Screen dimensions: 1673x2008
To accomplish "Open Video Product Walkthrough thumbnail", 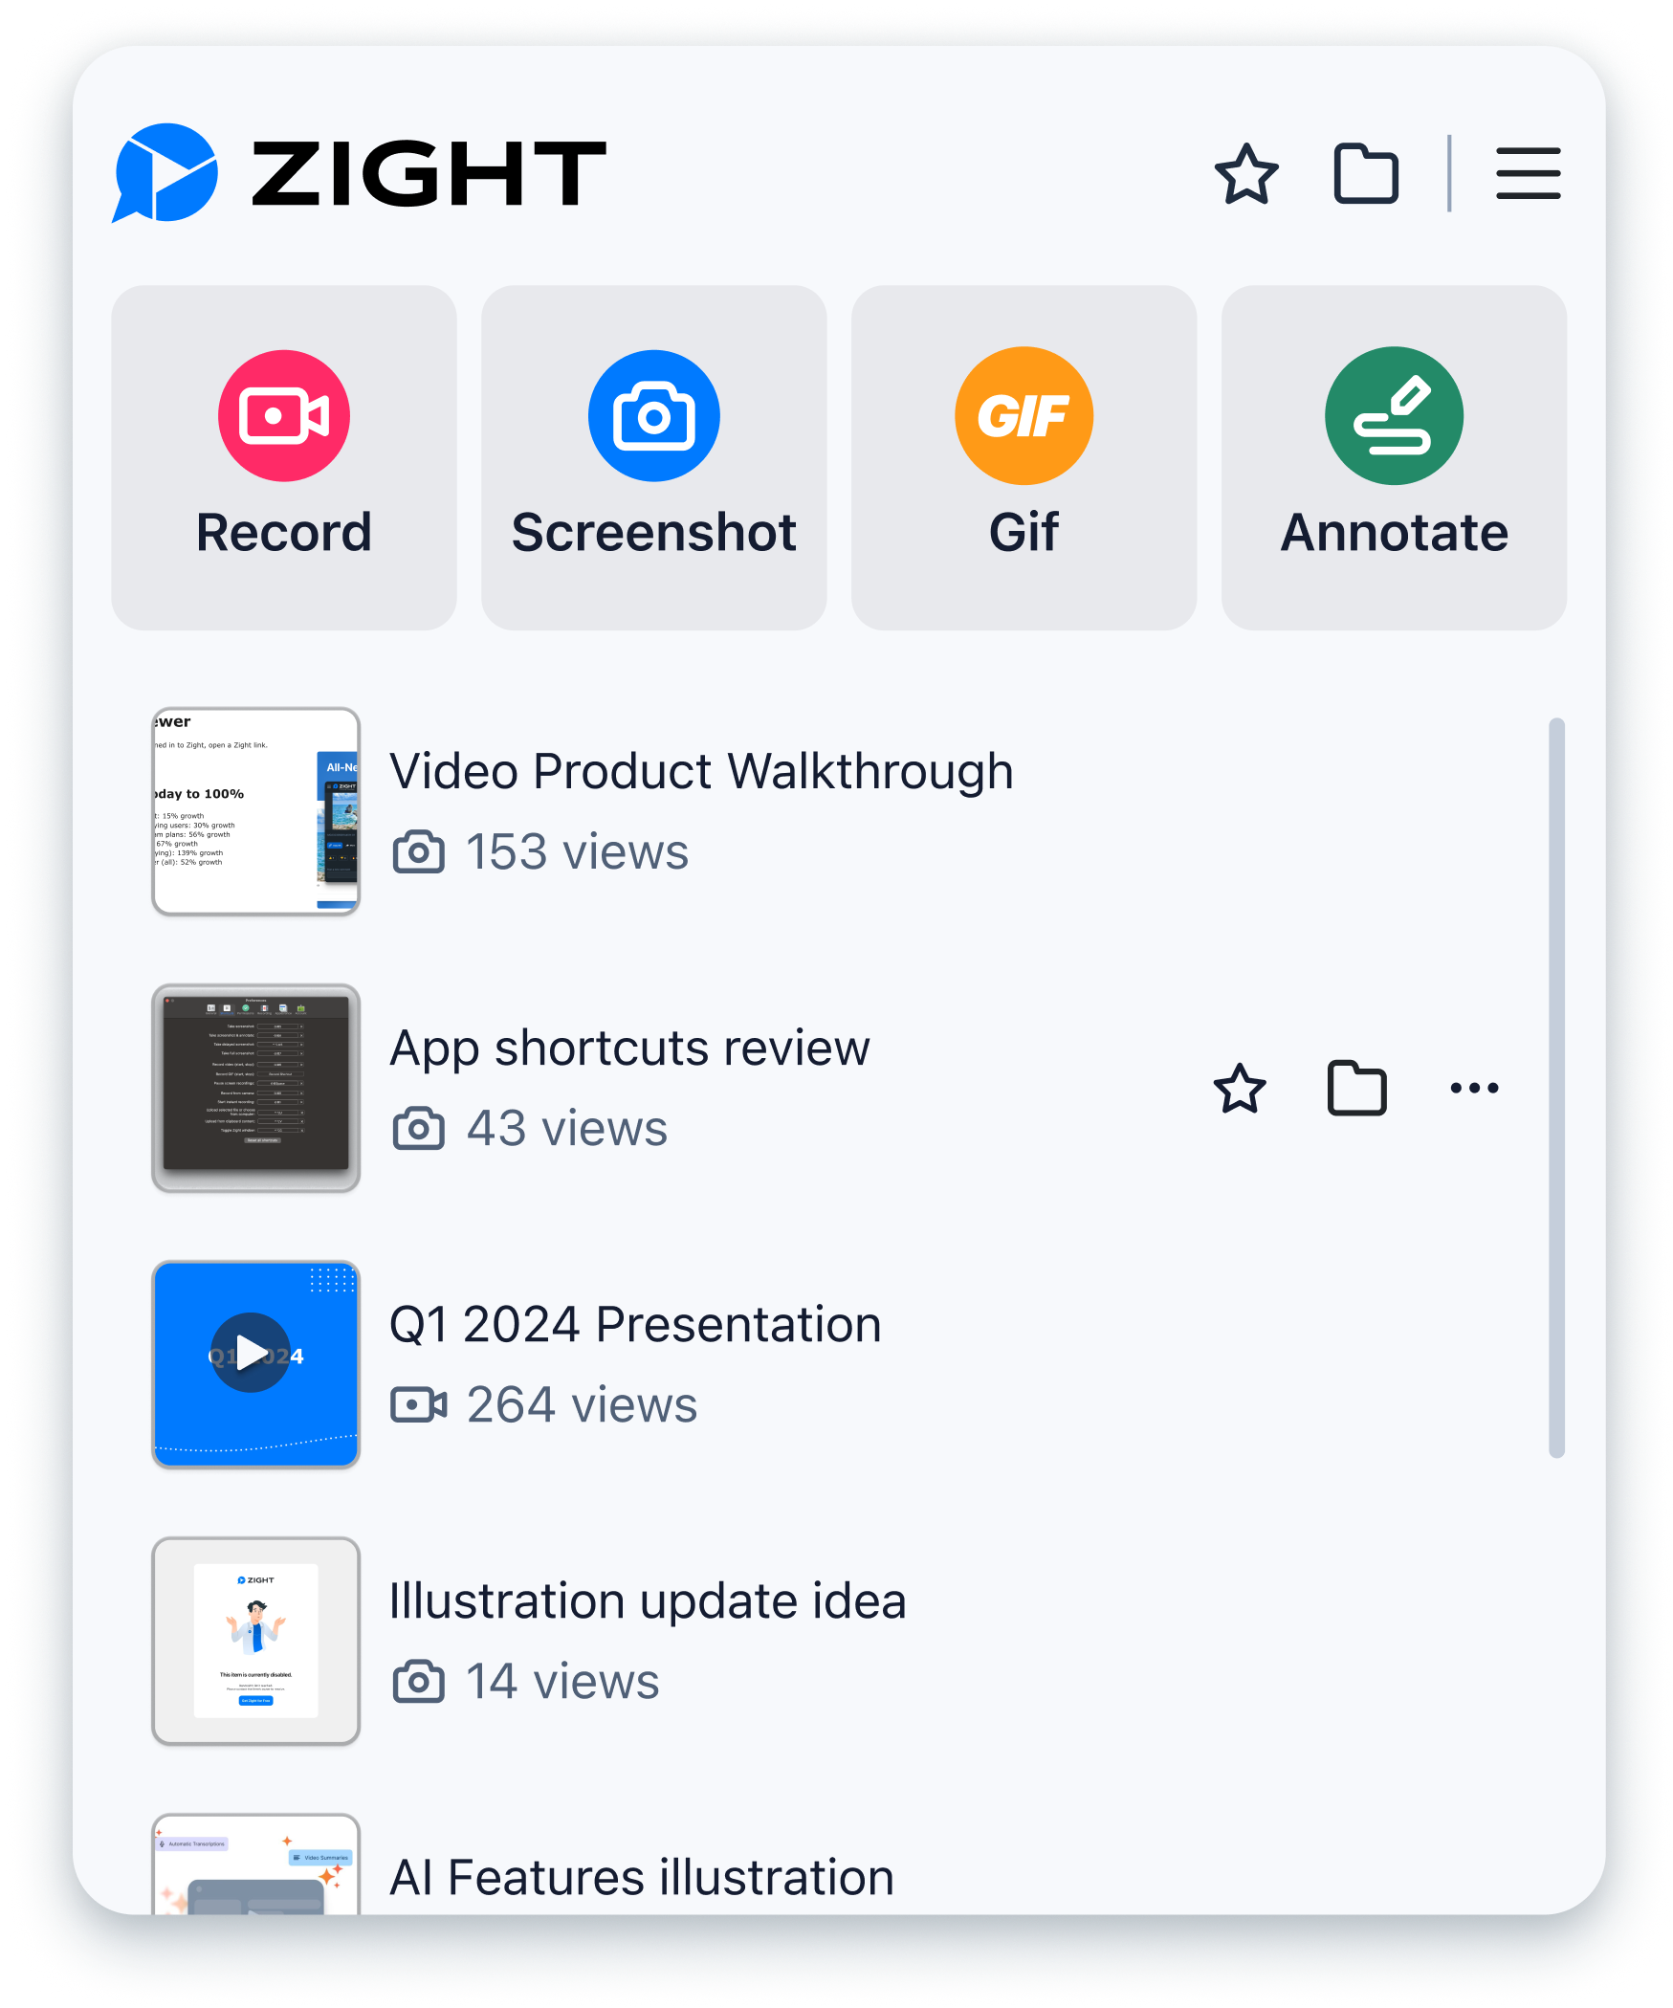I will point(256,811).
